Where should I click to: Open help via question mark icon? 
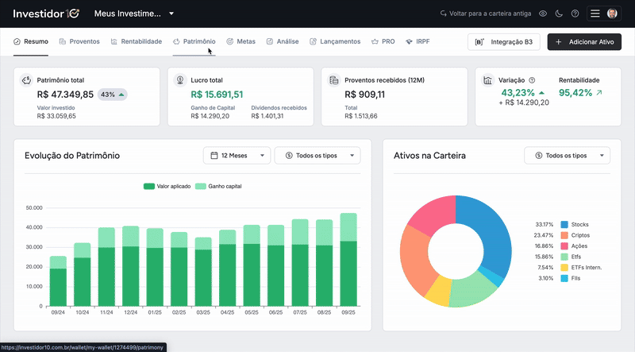point(575,14)
